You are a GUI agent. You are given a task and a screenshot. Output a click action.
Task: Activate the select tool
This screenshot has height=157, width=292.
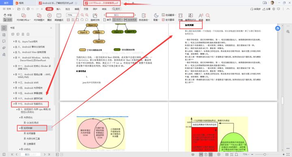point(8,19)
